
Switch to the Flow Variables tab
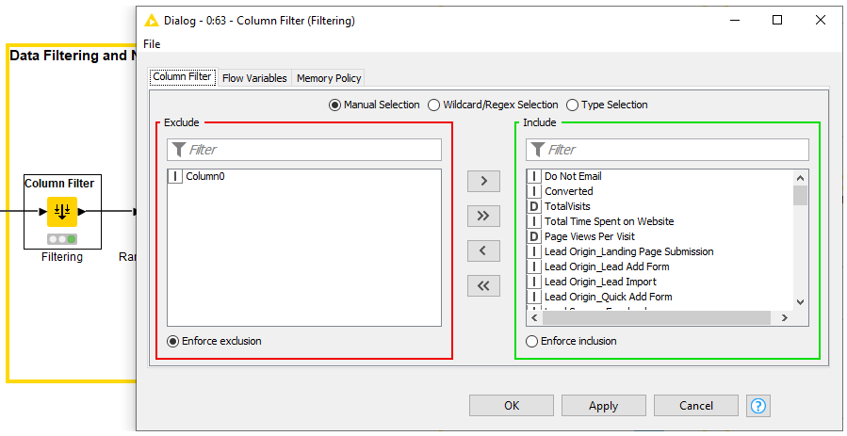tap(254, 78)
